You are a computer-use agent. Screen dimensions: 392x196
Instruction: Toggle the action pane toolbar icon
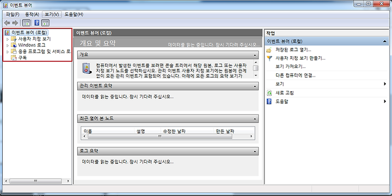pyautogui.click(x=46, y=23)
